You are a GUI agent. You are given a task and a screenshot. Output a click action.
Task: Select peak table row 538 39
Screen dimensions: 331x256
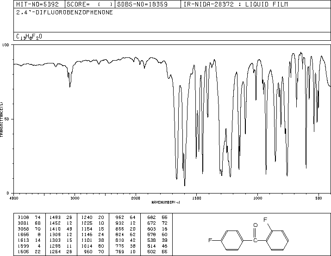coord(157,240)
